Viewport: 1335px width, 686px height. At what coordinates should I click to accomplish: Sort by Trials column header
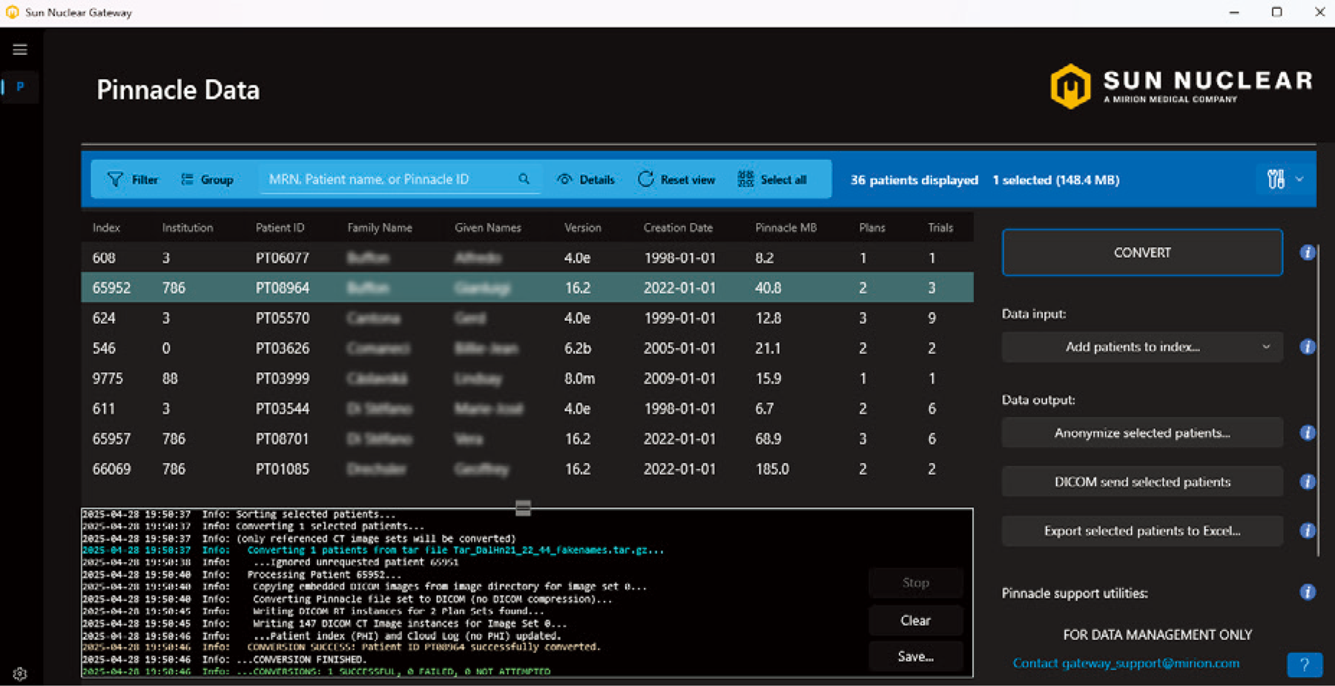pyautogui.click(x=940, y=227)
